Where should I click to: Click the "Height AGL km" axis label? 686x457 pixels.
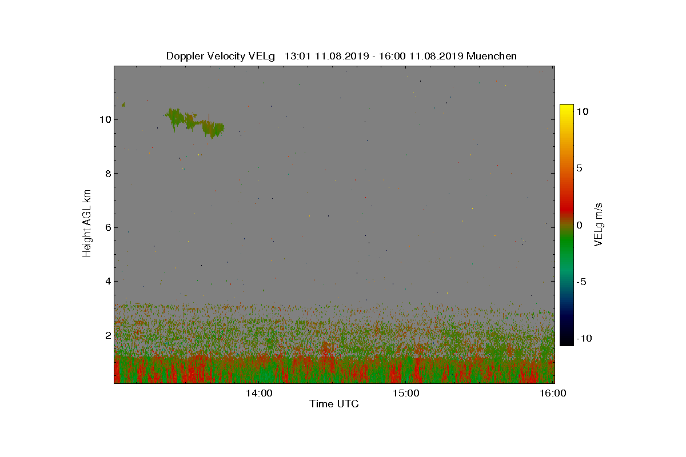(x=87, y=224)
